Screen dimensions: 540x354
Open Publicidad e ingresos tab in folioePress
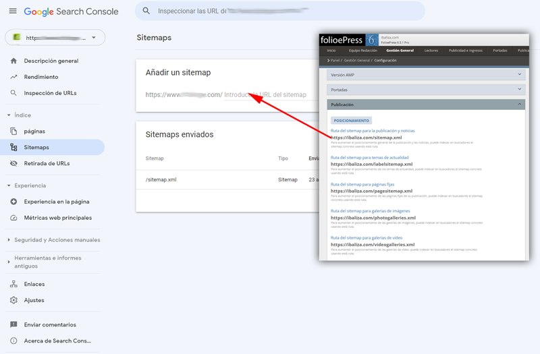coord(466,51)
